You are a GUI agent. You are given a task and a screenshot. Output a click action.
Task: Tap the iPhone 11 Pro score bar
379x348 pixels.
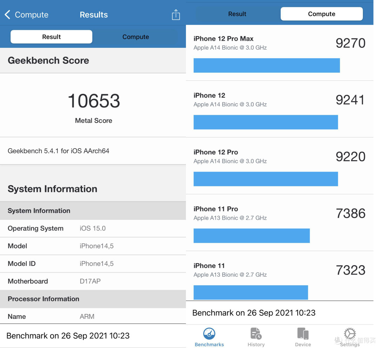[252, 236]
